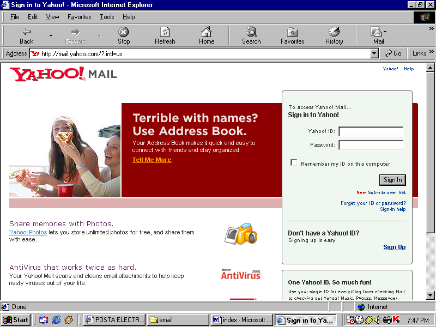
Task: Open the Yahoo! Photos link
Action: click(x=28, y=232)
